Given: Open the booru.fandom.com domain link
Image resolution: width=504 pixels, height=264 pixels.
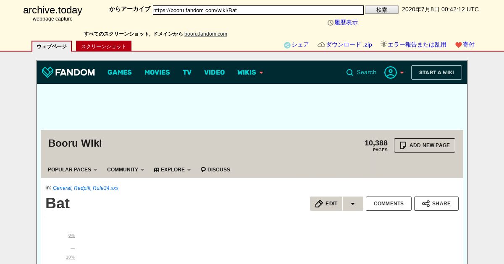Looking at the screenshot, I should click(x=206, y=34).
